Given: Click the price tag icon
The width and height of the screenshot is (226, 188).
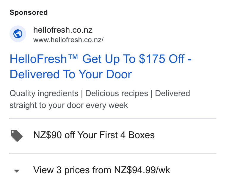Looking at the screenshot, I should tap(17, 136).
